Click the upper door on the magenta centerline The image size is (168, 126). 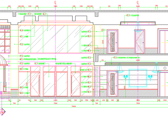140,42
